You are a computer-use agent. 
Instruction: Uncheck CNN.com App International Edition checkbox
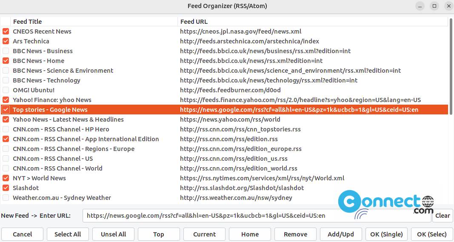[6, 139]
